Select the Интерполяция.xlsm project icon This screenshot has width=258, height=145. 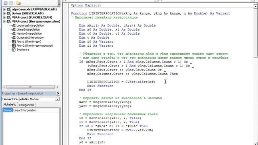pos(9,21)
